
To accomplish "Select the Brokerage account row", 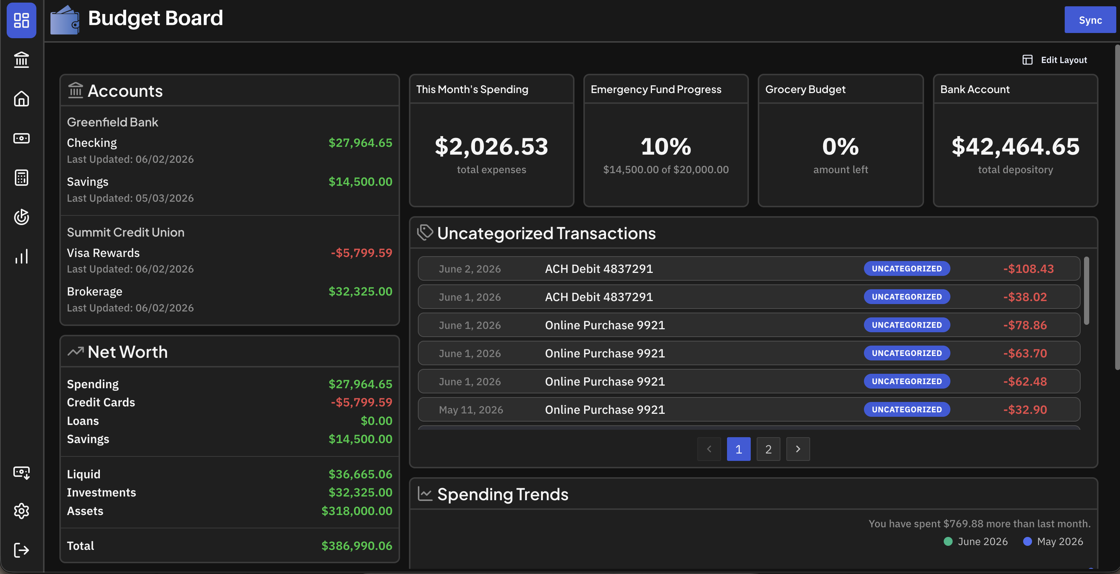I will tap(230, 299).
